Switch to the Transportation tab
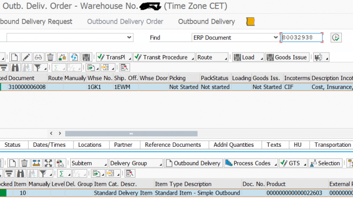The image size is (353, 198). (331, 145)
